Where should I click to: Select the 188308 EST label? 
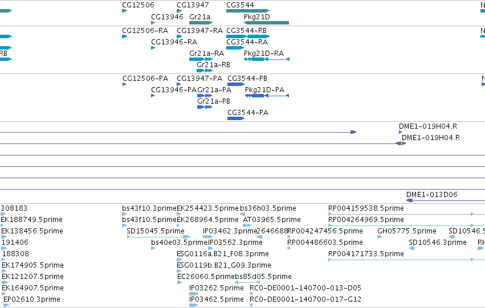click(15, 254)
